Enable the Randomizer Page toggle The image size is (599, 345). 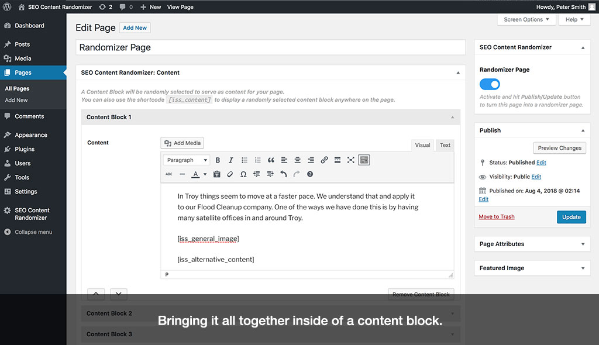coord(490,84)
